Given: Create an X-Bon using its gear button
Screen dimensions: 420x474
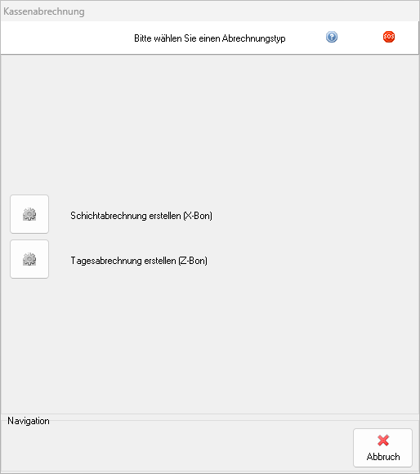Looking at the screenshot, I should point(29,214).
